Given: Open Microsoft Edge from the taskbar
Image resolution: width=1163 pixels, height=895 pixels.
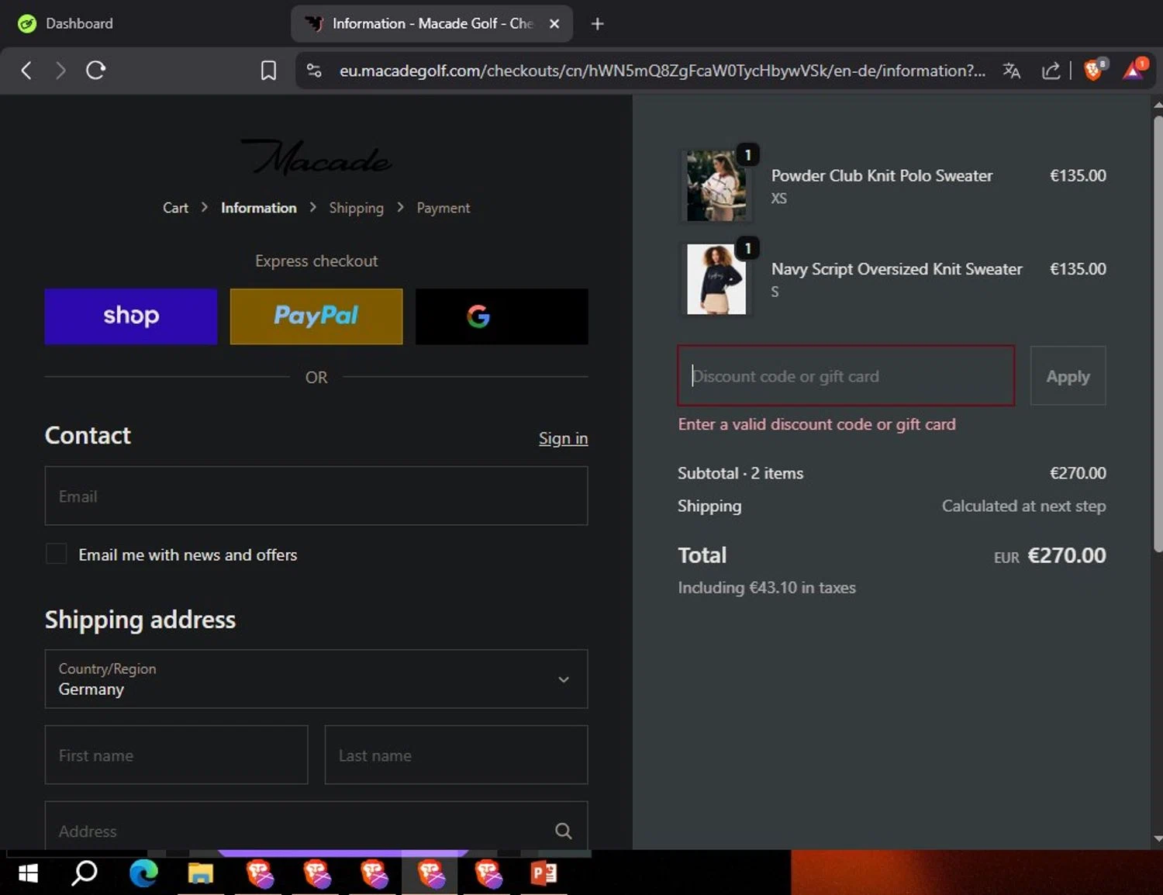Looking at the screenshot, I should click(x=143, y=873).
